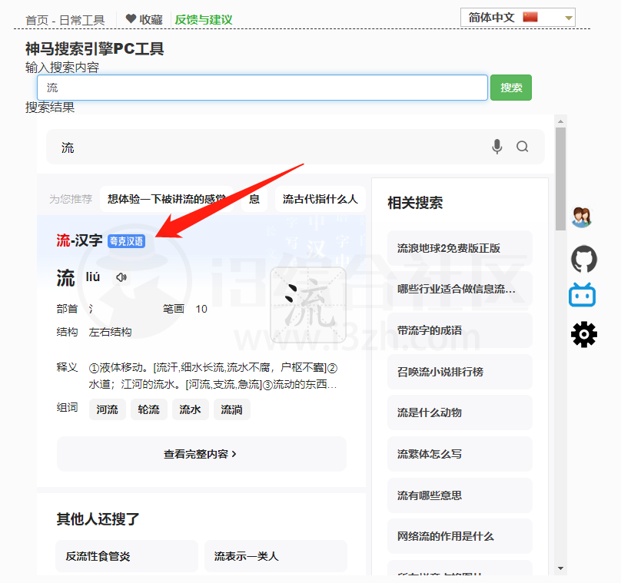This screenshot has height=583, width=621.
Task: Click 反流性食管炎 under 其他人还搜了
Action: point(127,556)
